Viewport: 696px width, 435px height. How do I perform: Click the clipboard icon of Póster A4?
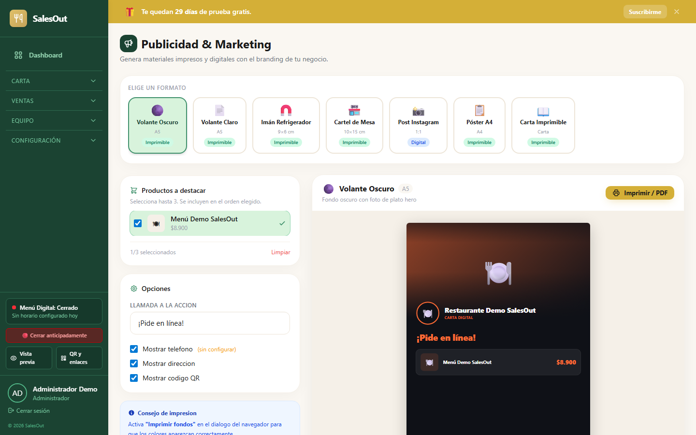(479, 110)
